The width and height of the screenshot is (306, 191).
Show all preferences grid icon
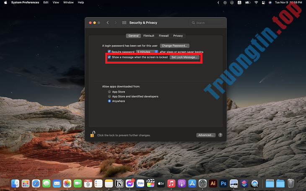click(124, 23)
